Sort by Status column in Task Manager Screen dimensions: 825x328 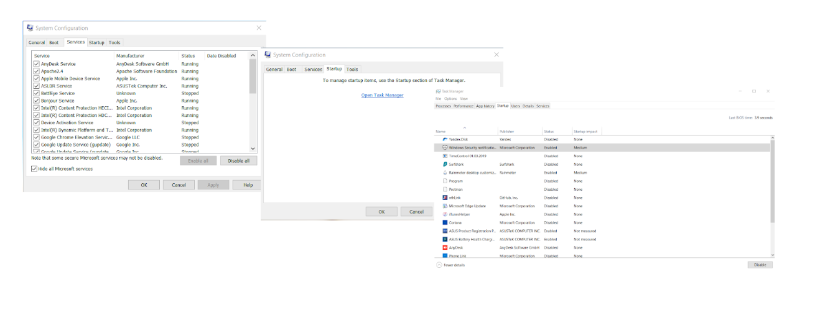click(x=557, y=132)
